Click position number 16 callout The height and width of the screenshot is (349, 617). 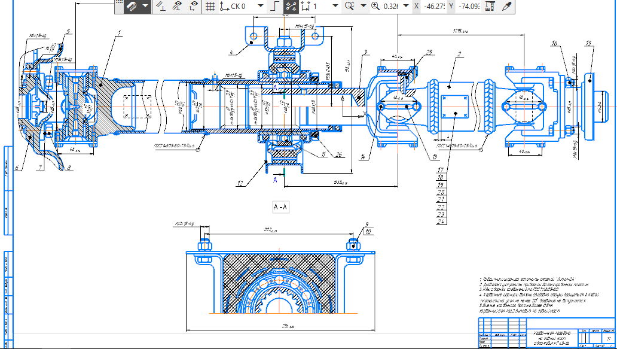tap(554, 43)
